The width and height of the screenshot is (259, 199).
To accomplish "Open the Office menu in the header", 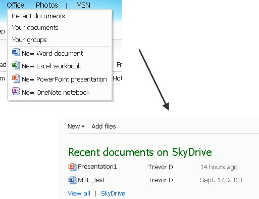I will click(15, 5).
